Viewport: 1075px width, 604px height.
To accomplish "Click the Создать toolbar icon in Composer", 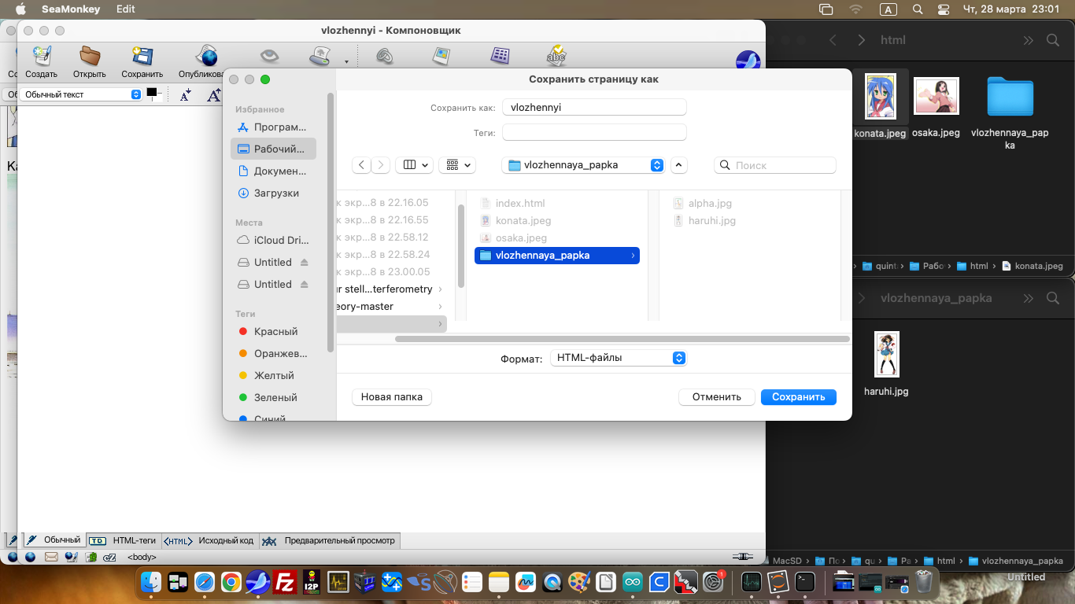I will pyautogui.click(x=41, y=57).
